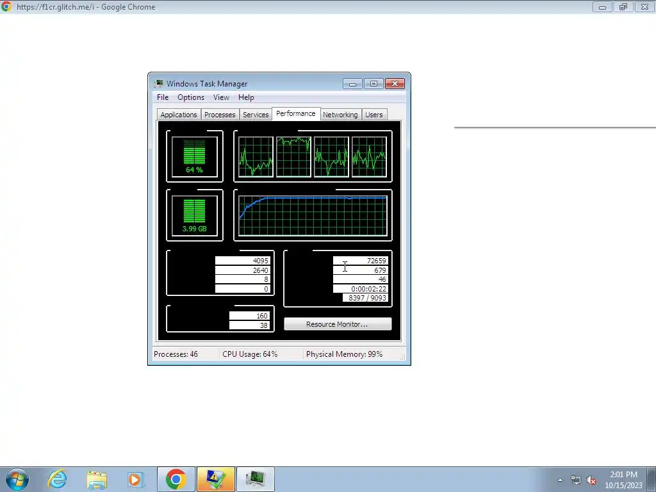Switch to the Networking tab
This screenshot has height=492, width=656.
click(340, 115)
